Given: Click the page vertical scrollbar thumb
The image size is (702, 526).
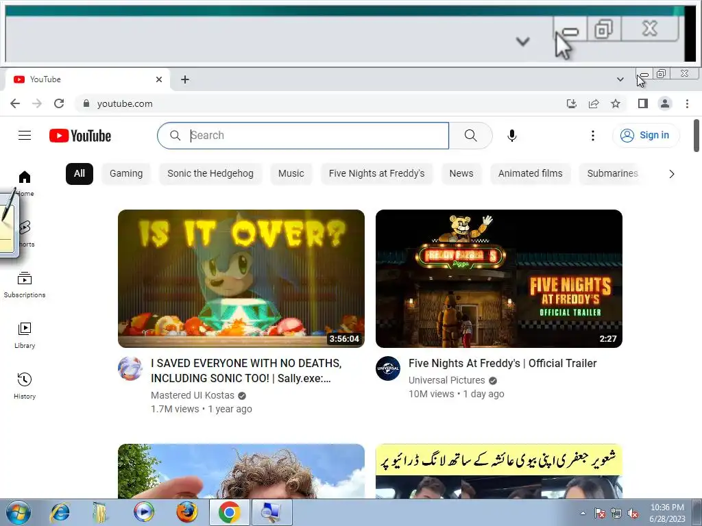Looking at the screenshot, I should pyautogui.click(x=697, y=136).
